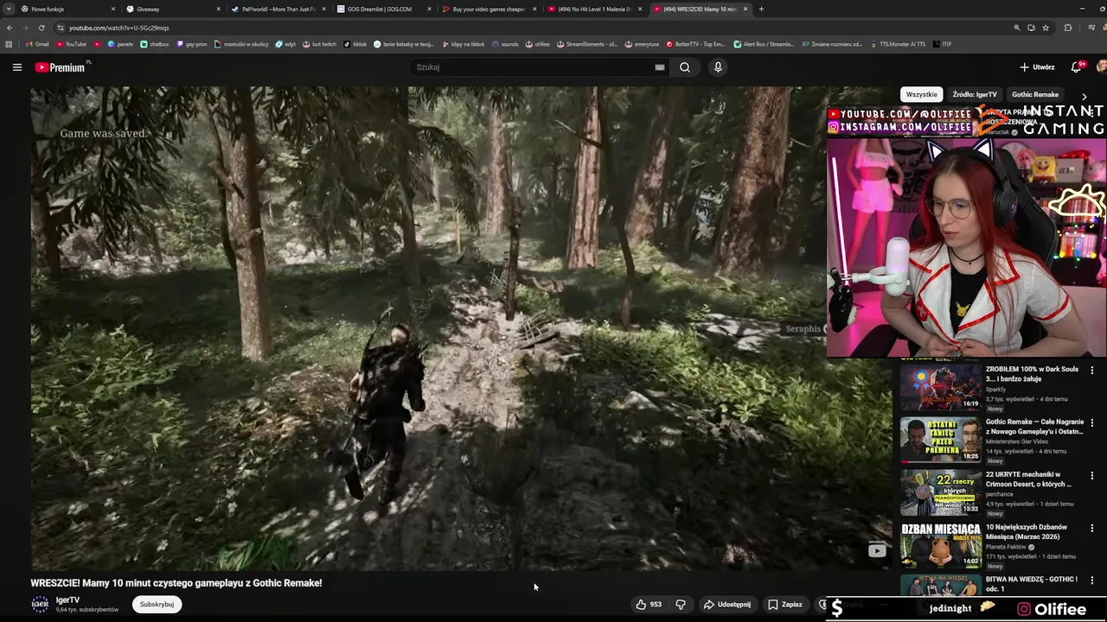Open a new browser tab with plus

click(x=761, y=9)
